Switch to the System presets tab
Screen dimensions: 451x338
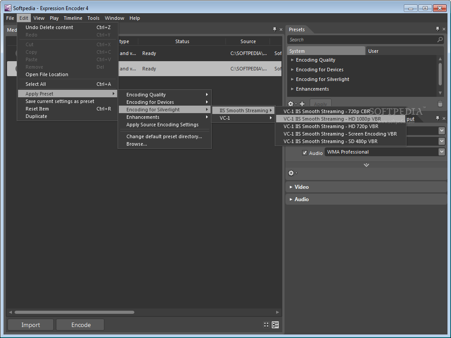pos(326,51)
